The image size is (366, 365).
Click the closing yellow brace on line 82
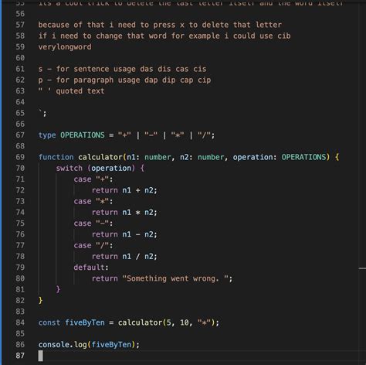click(x=40, y=301)
